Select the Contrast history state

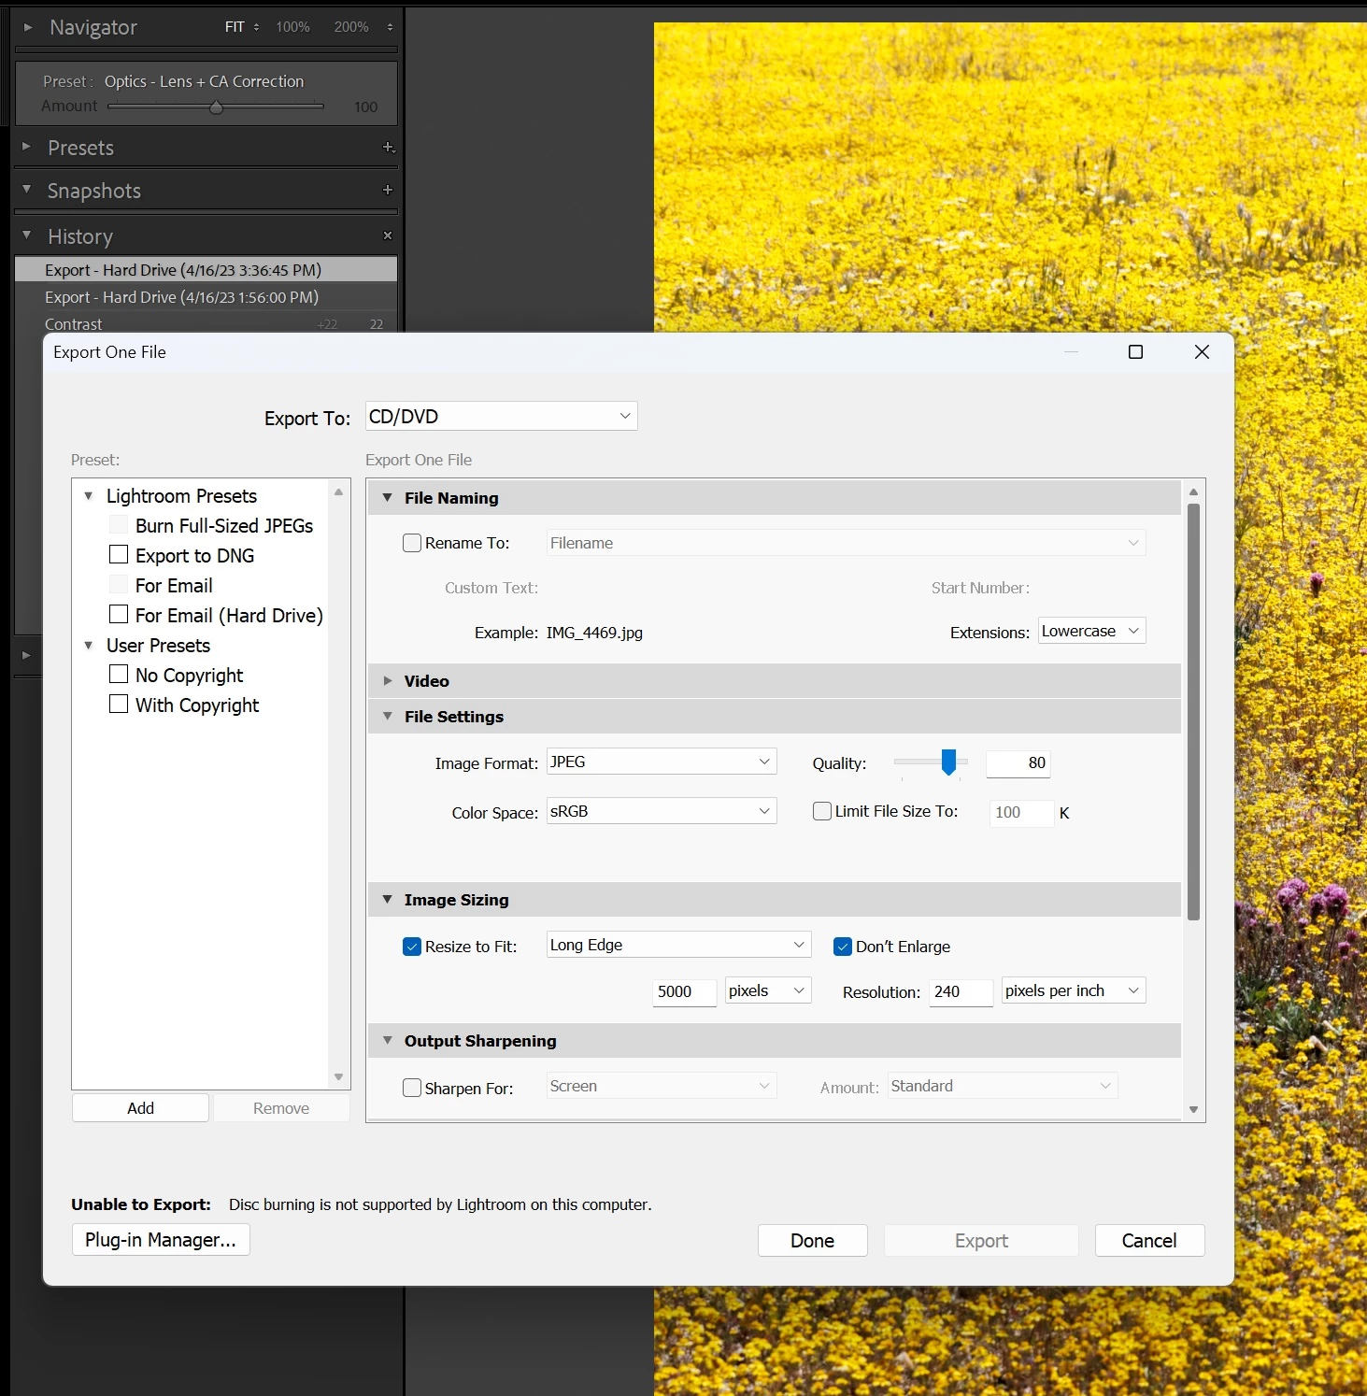pyautogui.click(x=206, y=324)
